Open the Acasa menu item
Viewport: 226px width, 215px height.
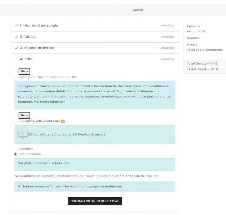point(138,10)
